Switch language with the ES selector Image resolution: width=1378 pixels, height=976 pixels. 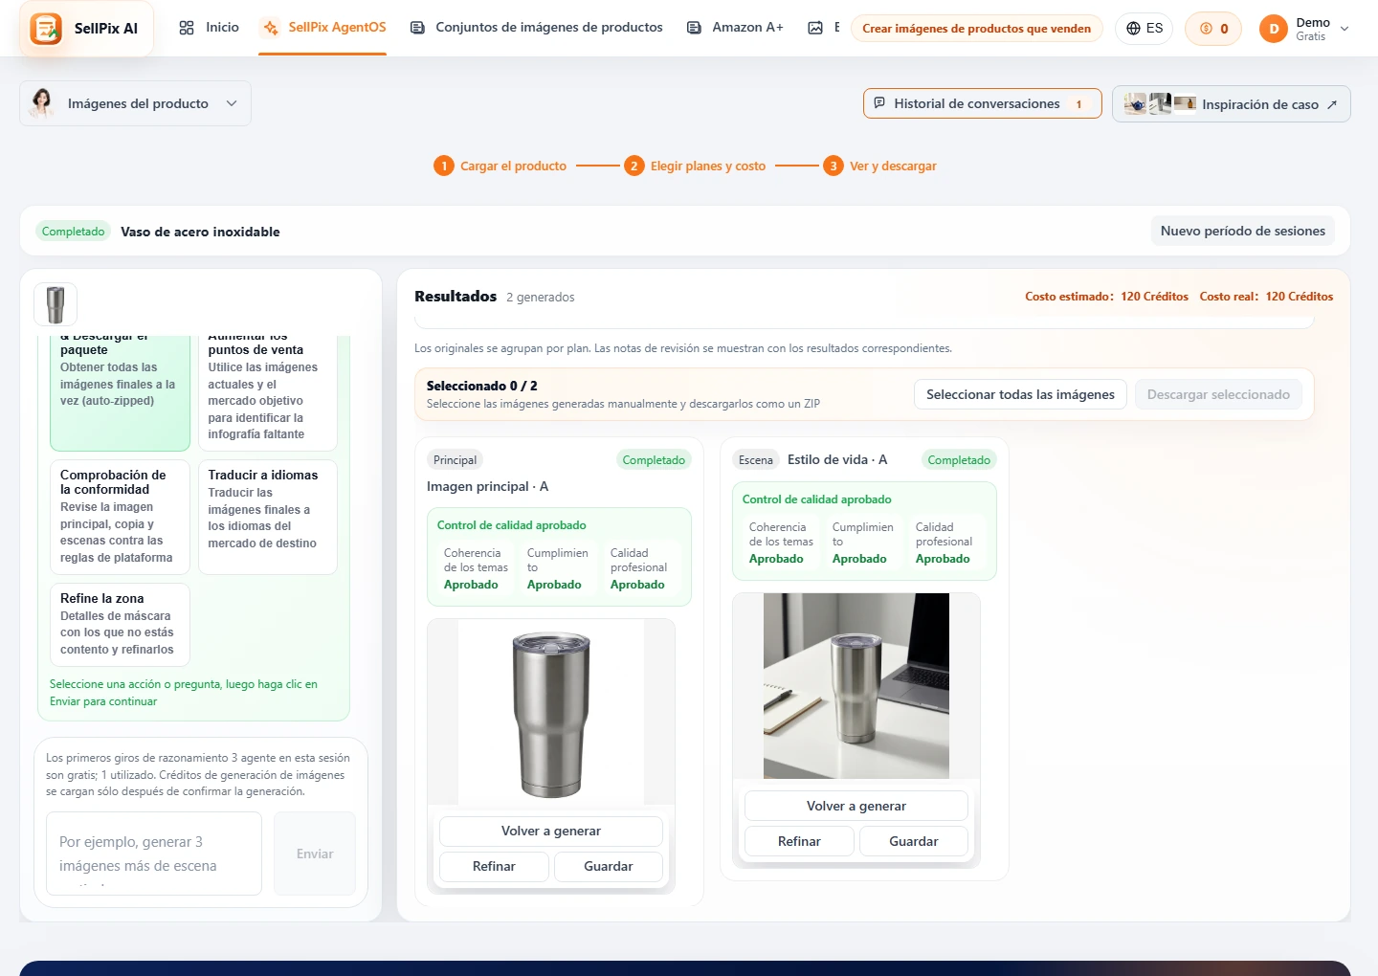click(1144, 29)
